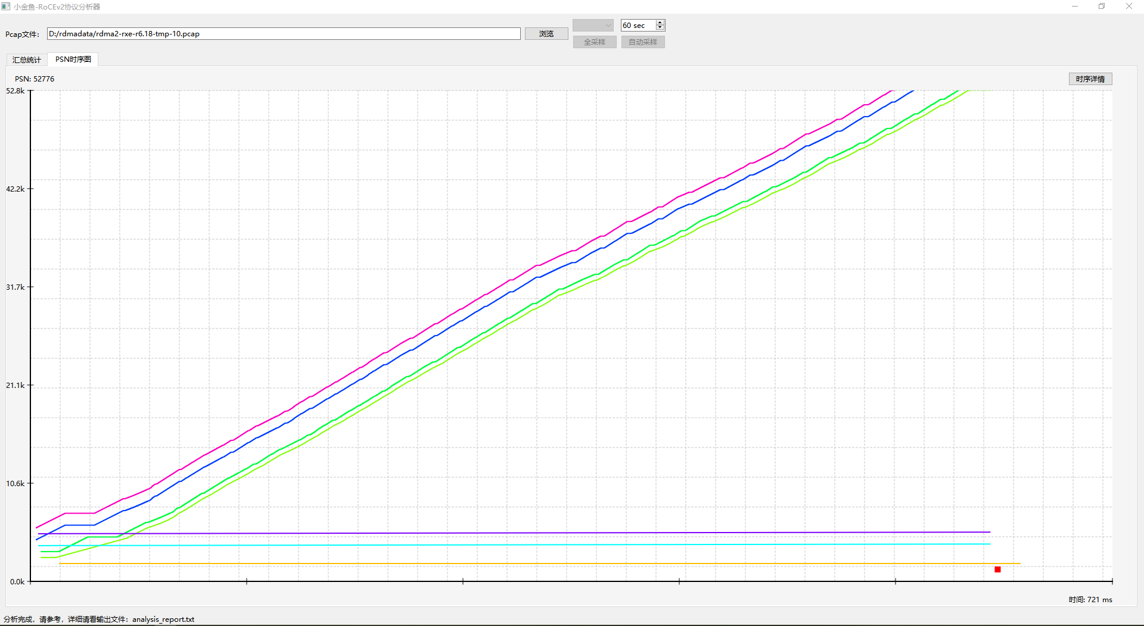Click the red square marker on chart
This screenshot has height=626, width=1144.
[997, 569]
